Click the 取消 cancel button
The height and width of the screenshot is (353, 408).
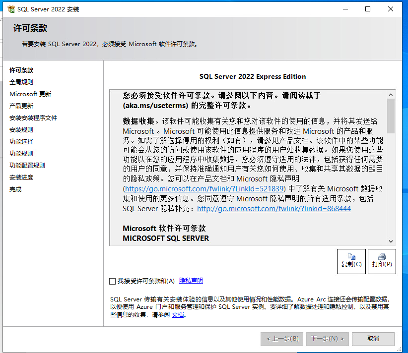(373, 339)
